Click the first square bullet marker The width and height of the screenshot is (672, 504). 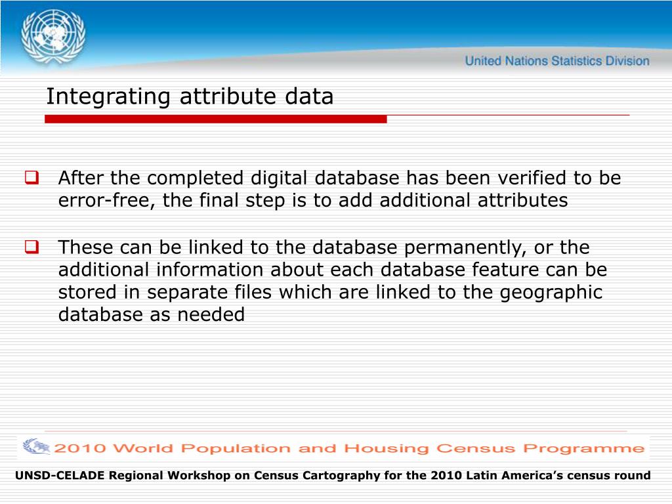[31, 177]
